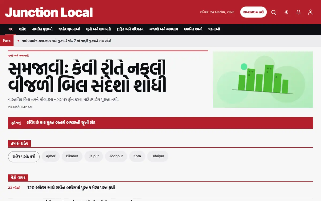321x201 pixels.
Task: Open the સ્થાનિક રમતો section
Action: click(x=193, y=29)
